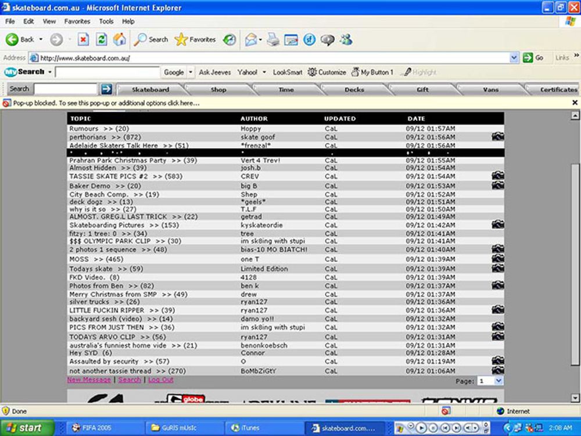581x436 pixels.
Task: Click the page's vertical scrollbar thumb
Action: 575,264
